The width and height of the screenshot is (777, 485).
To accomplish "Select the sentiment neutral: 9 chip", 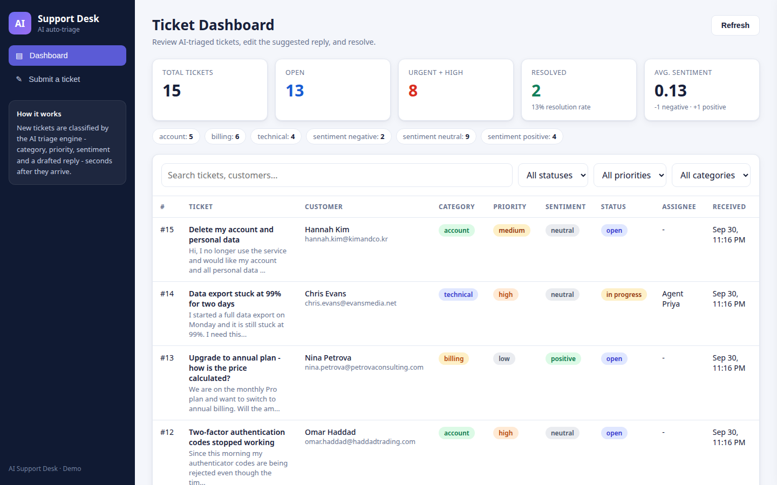I will [x=436, y=136].
